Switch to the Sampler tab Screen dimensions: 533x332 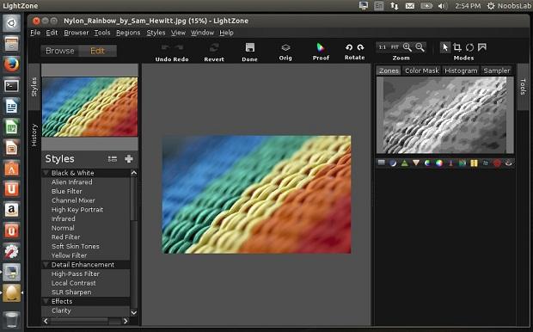[497, 71]
